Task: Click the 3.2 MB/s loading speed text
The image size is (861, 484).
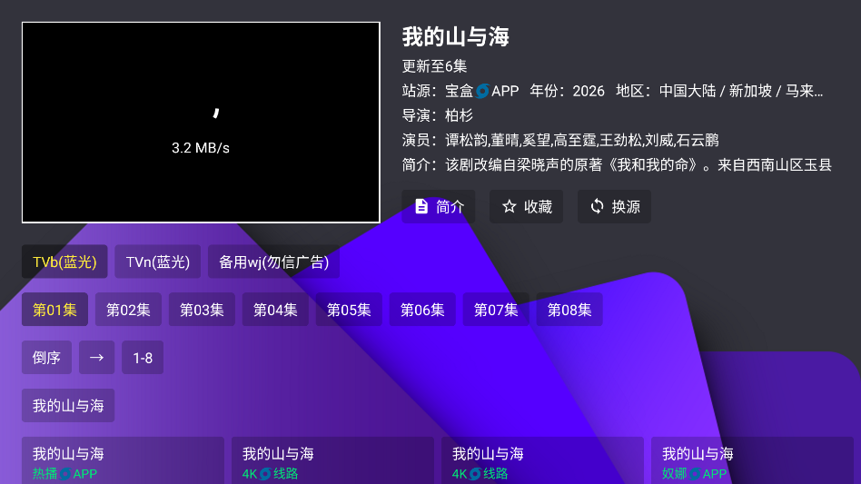Action: click(x=201, y=148)
